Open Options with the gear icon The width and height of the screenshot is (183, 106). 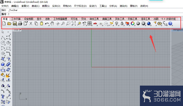pos(159,24)
